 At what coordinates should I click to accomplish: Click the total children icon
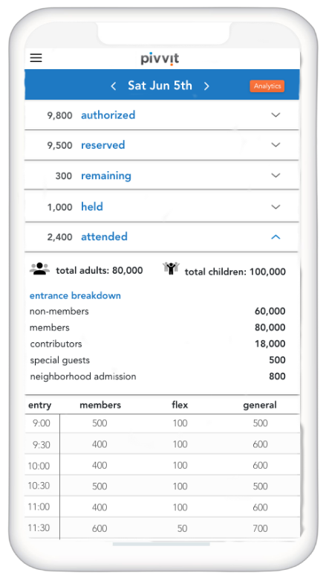(171, 269)
